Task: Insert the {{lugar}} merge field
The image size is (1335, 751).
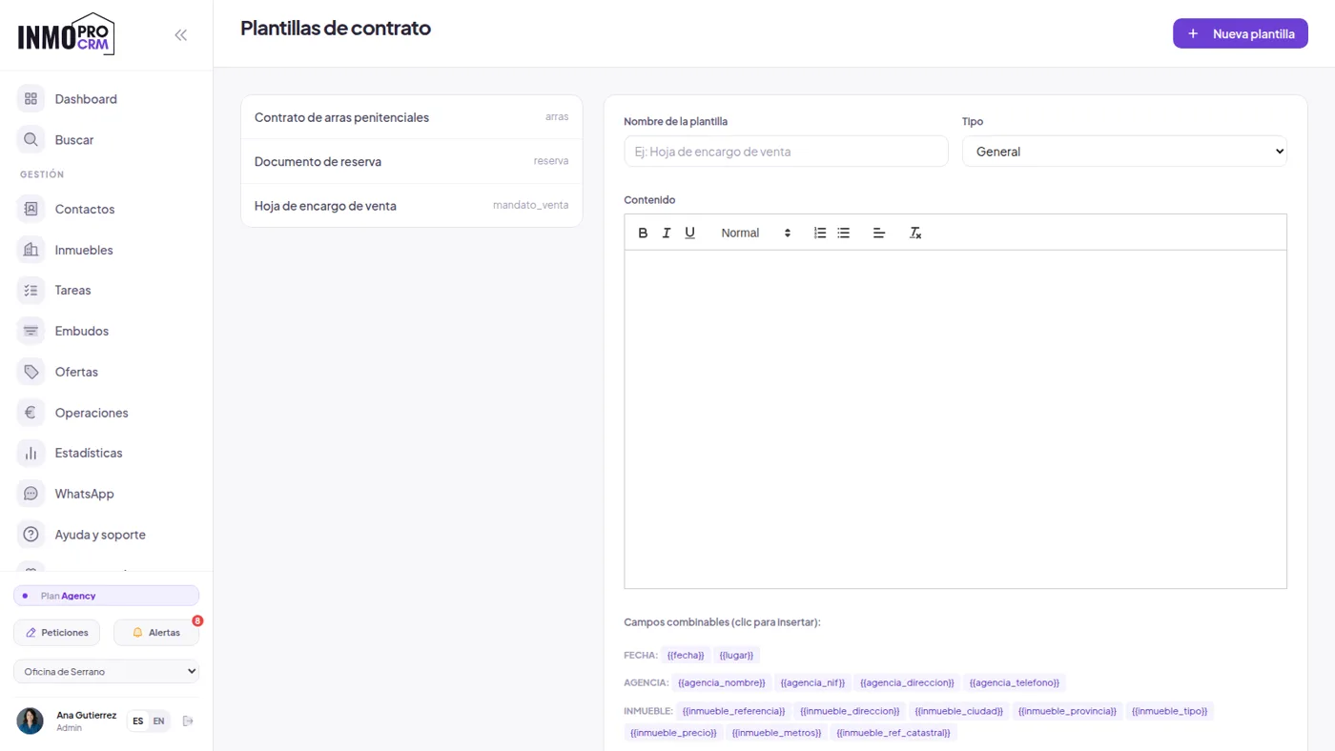Action: pos(736,656)
